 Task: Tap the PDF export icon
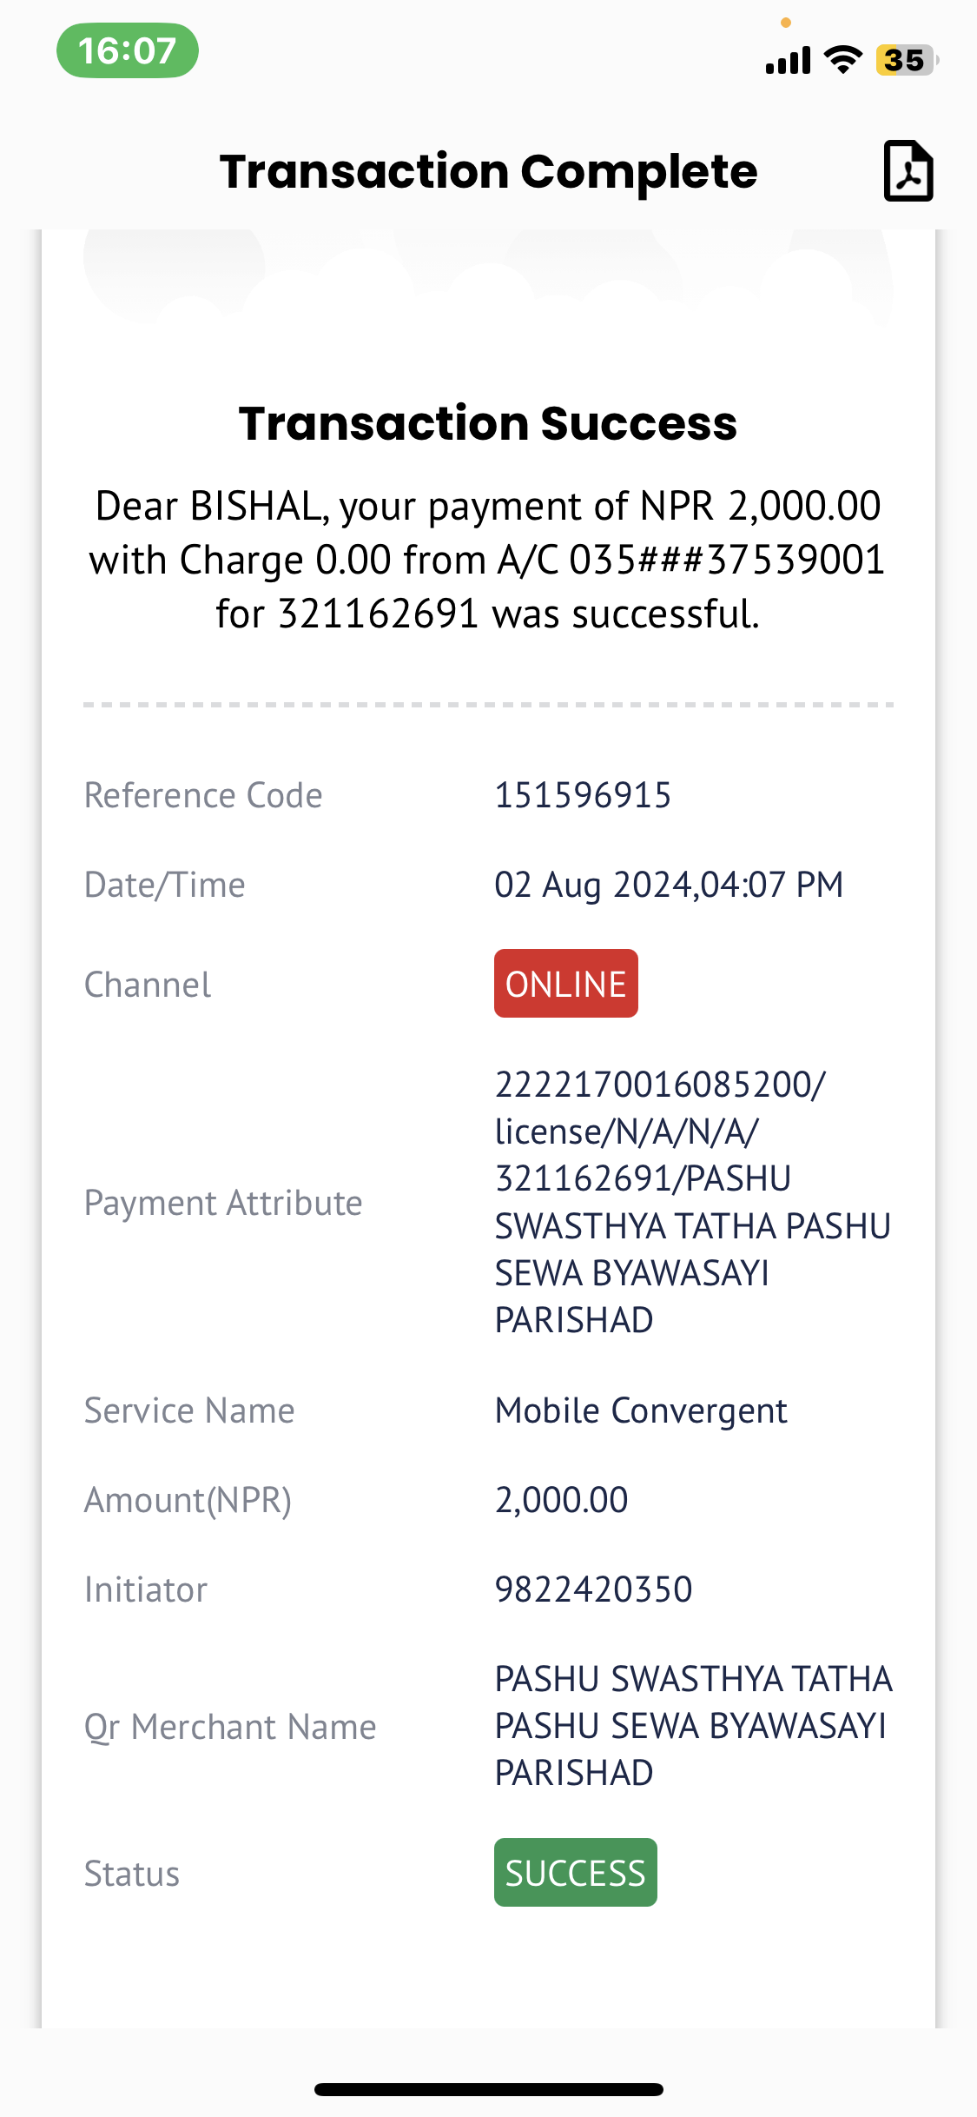tap(908, 171)
